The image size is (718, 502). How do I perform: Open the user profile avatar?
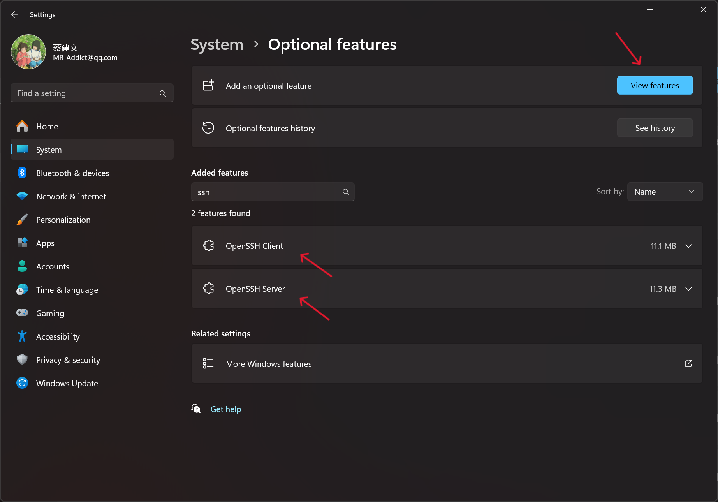click(28, 52)
